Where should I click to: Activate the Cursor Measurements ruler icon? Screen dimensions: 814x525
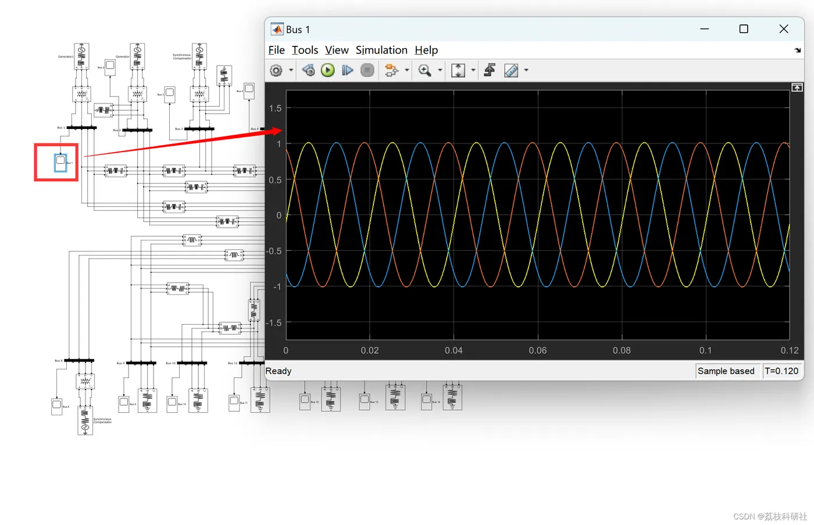coord(511,70)
